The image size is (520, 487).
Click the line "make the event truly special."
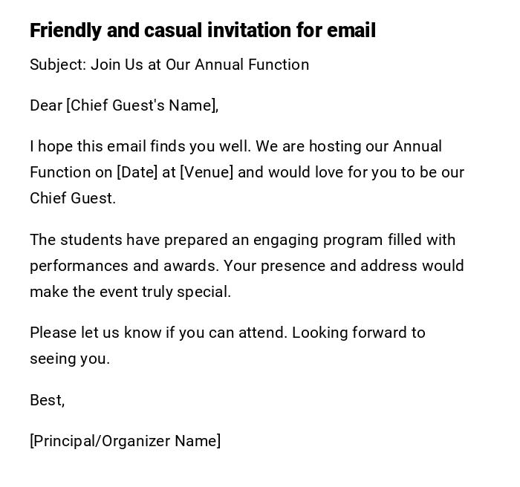click(130, 292)
